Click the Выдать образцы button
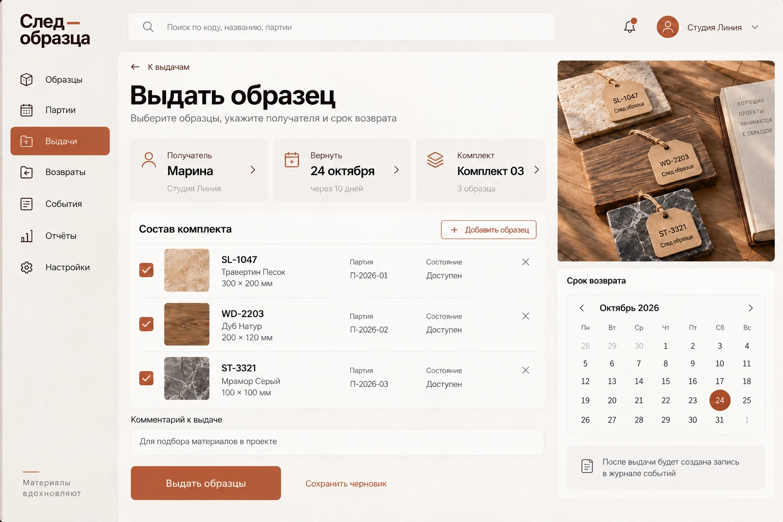The height and width of the screenshot is (522, 783). pyautogui.click(x=206, y=483)
